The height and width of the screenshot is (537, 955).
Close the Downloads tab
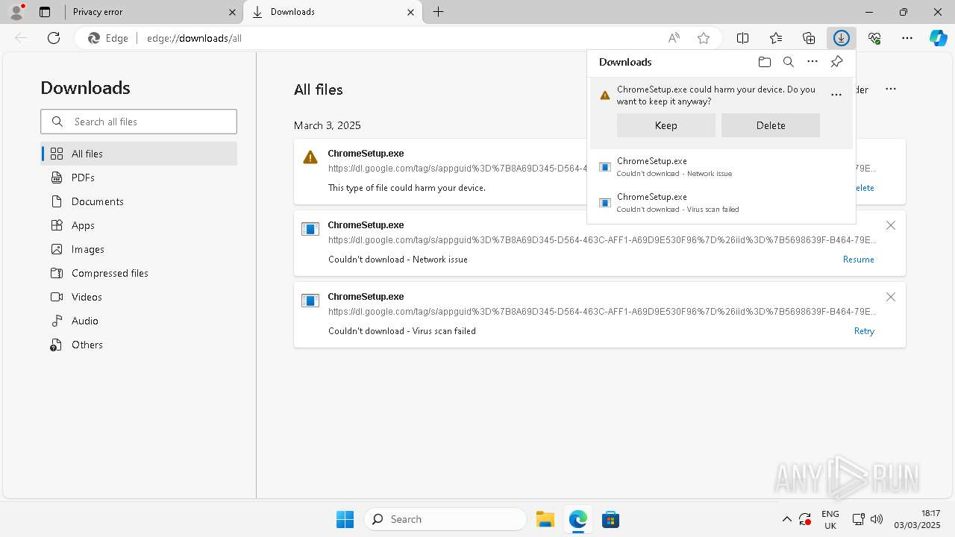click(411, 12)
